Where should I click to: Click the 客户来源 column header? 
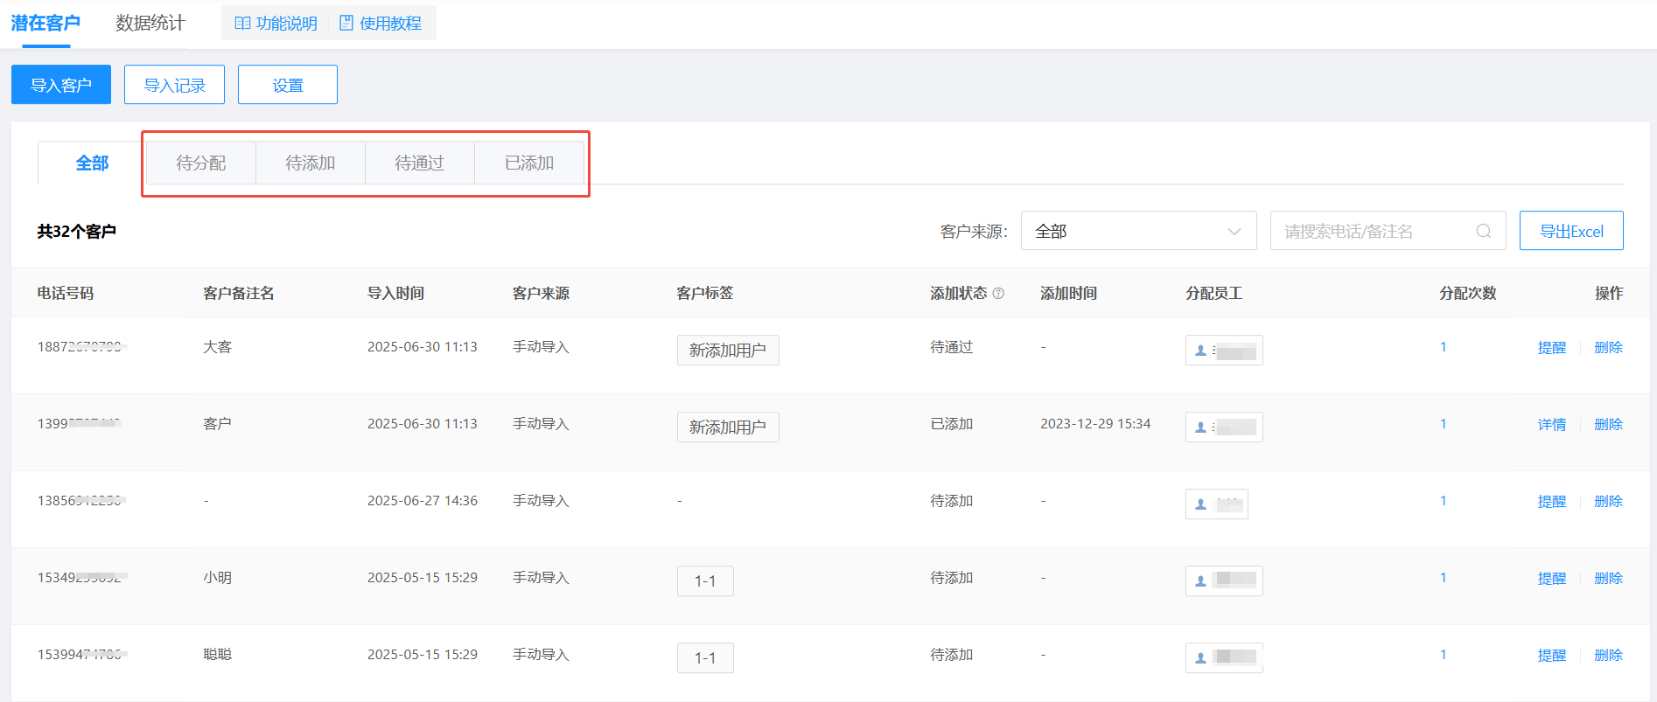[541, 294]
